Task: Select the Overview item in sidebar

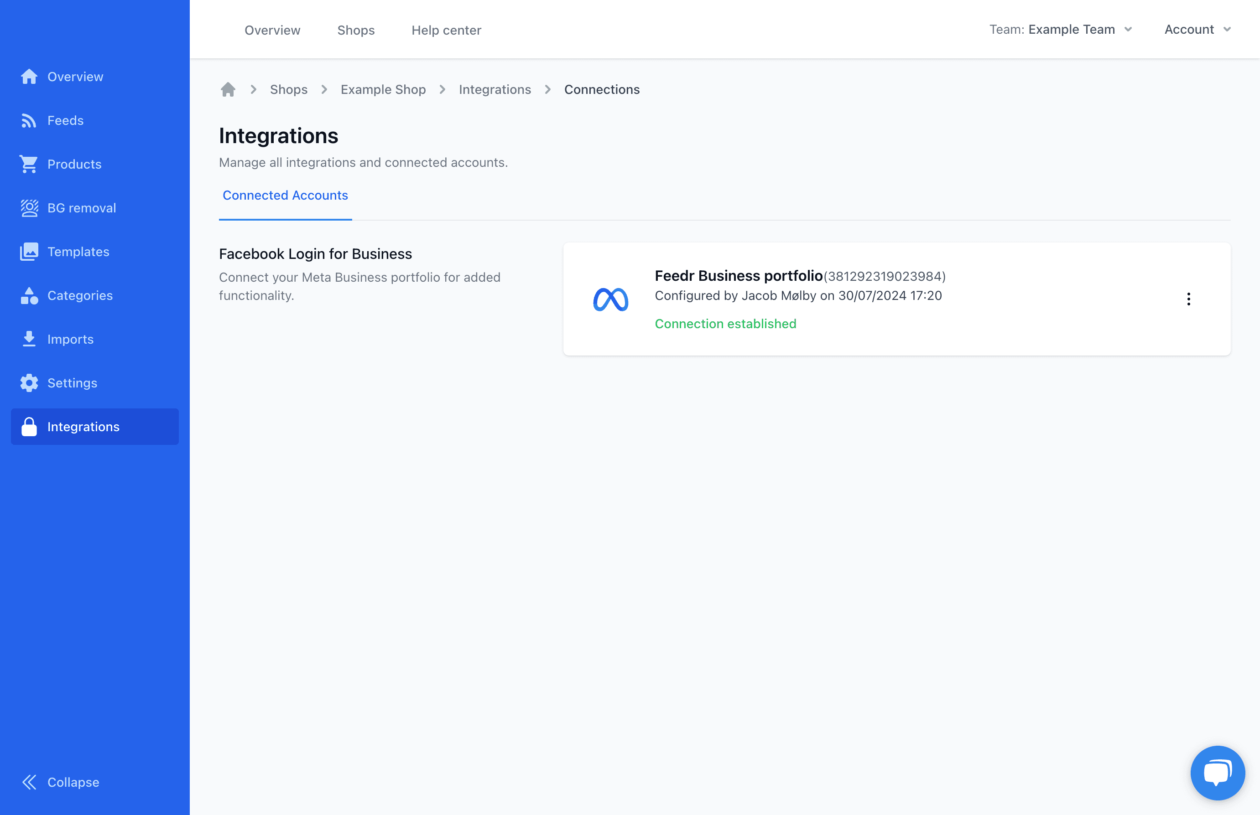Action: click(x=29, y=76)
